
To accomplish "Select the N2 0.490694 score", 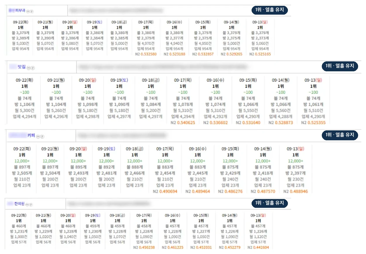I will [x=165, y=191].
